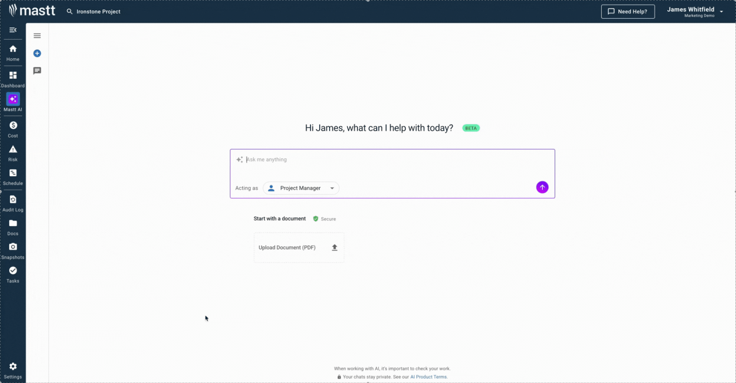Expand the James Whitfield account menu
The image size is (736, 383).
point(695,11)
